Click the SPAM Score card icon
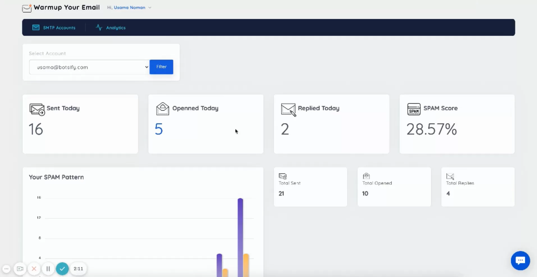The width and height of the screenshot is (537, 277). tap(414, 109)
